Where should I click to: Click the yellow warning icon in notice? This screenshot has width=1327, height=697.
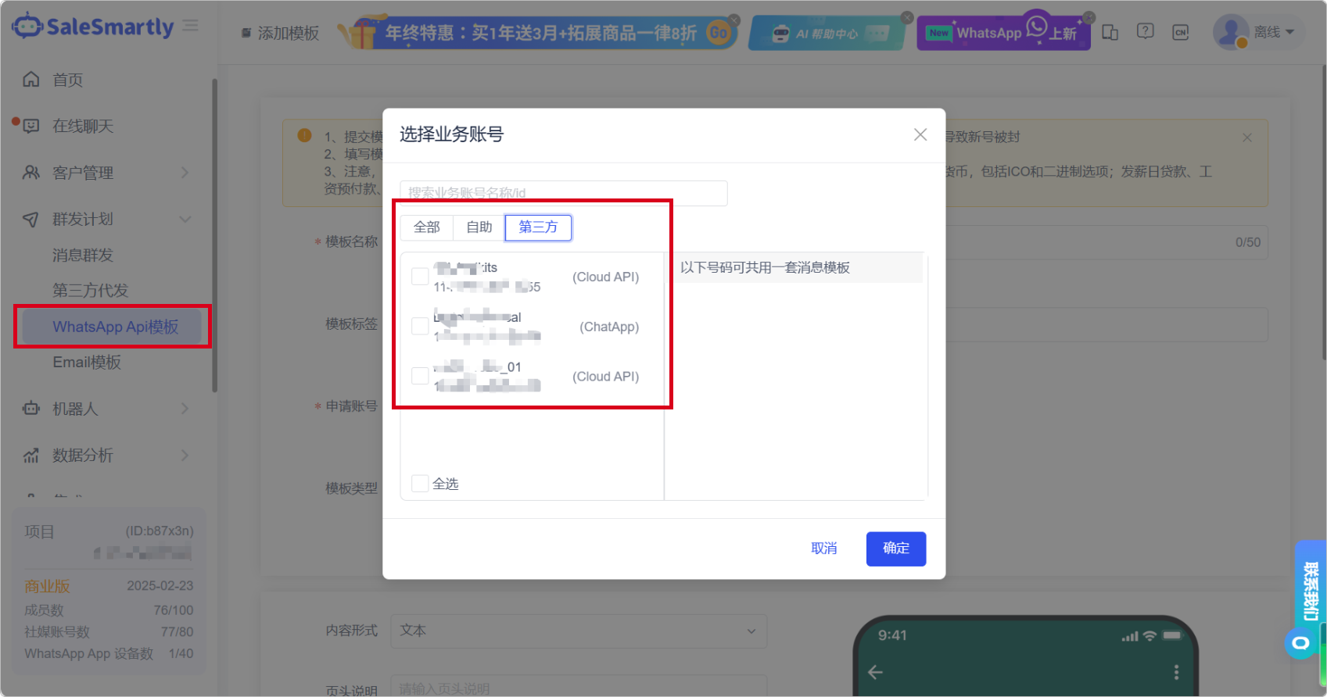pyautogui.click(x=305, y=135)
